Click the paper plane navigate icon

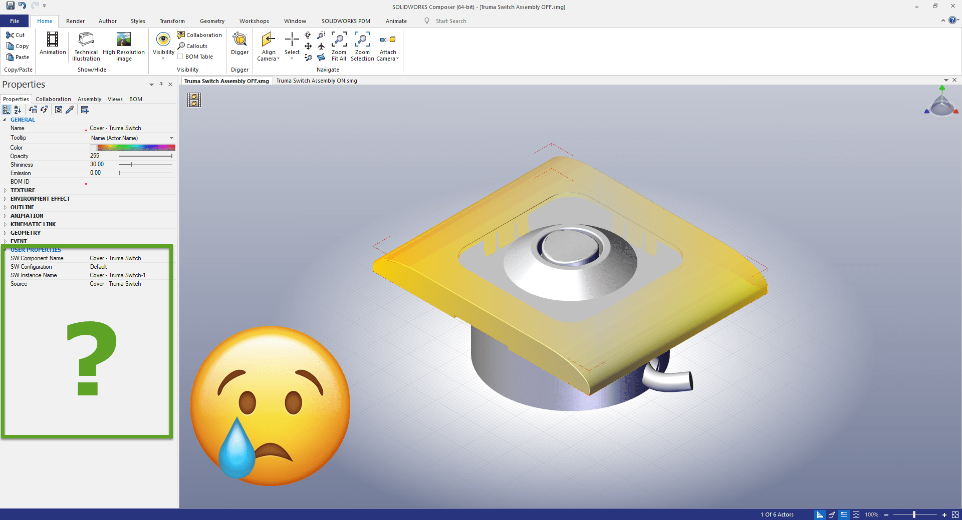point(321,58)
